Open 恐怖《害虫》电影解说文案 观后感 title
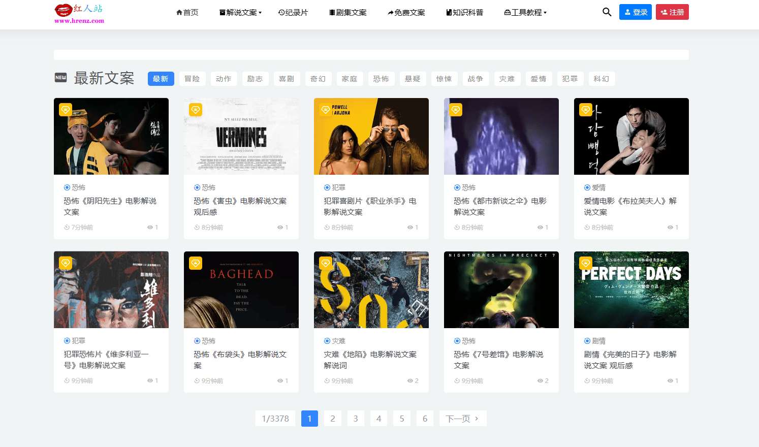Image resolution: width=759 pixels, height=447 pixels. [240, 206]
